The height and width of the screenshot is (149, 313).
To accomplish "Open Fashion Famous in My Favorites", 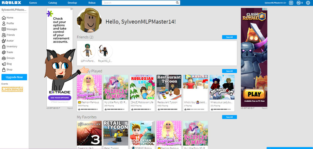I will click(169, 133).
